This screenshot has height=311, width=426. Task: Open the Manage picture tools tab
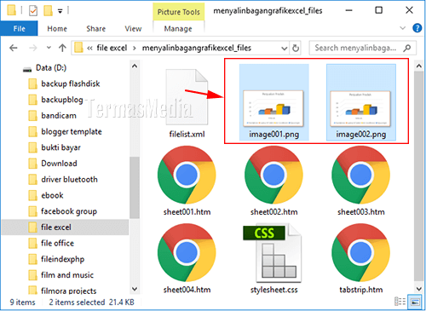point(178,29)
